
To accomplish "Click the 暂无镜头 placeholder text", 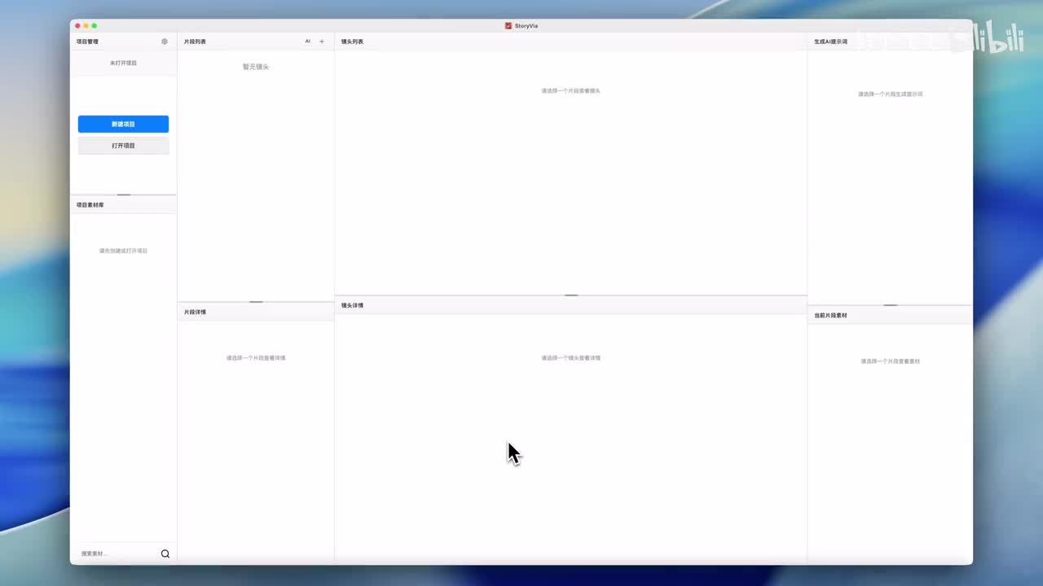I will click(x=256, y=67).
